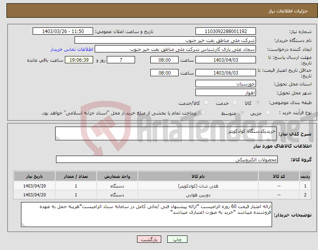The image size is (318, 250).
Task: Click the remaining days field showing 7
Action: coord(121,60)
